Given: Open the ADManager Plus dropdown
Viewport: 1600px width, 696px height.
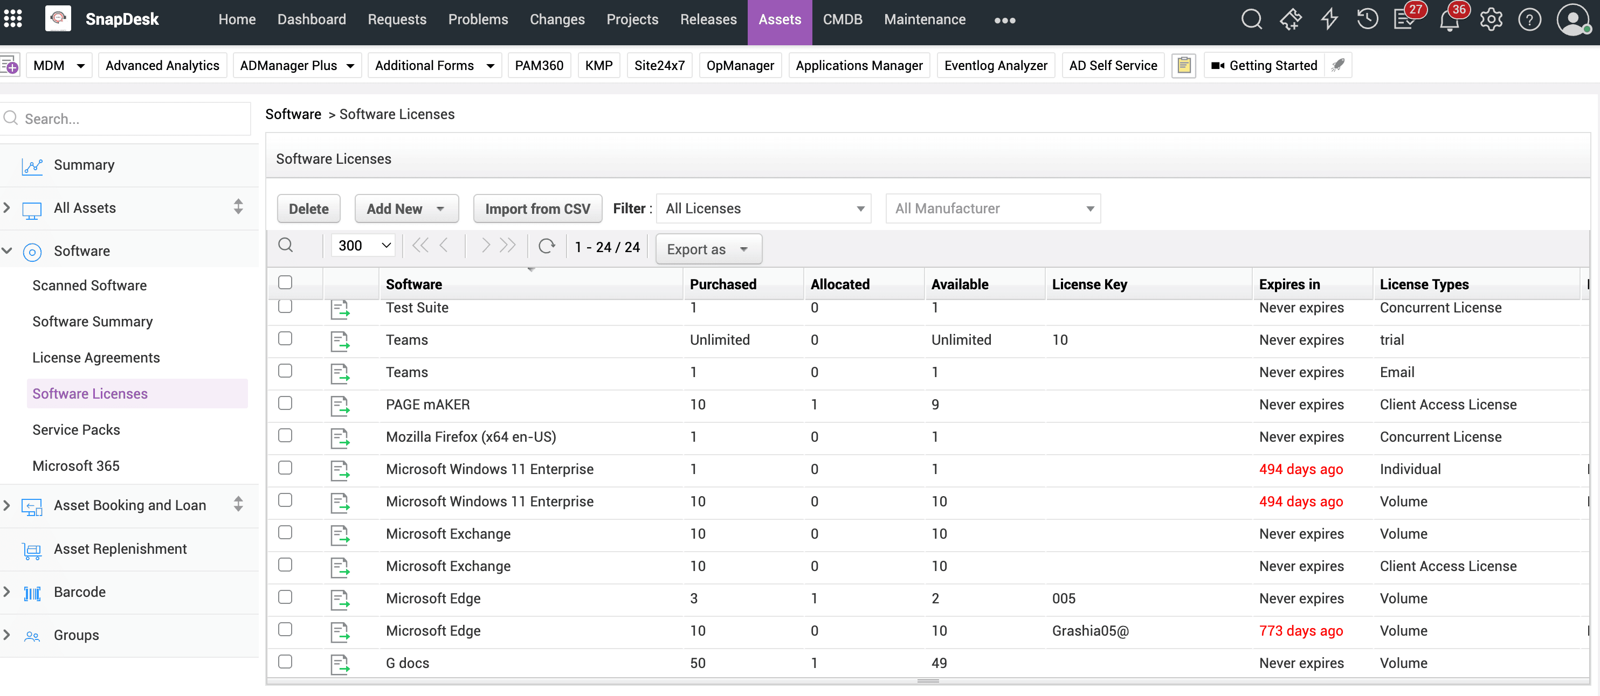Looking at the screenshot, I should click(297, 65).
